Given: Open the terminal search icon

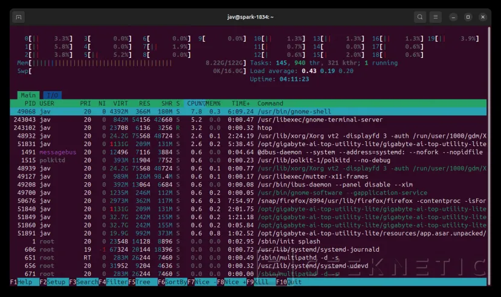Looking at the screenshot, I should pyautogui.click(x=420, y=17).
